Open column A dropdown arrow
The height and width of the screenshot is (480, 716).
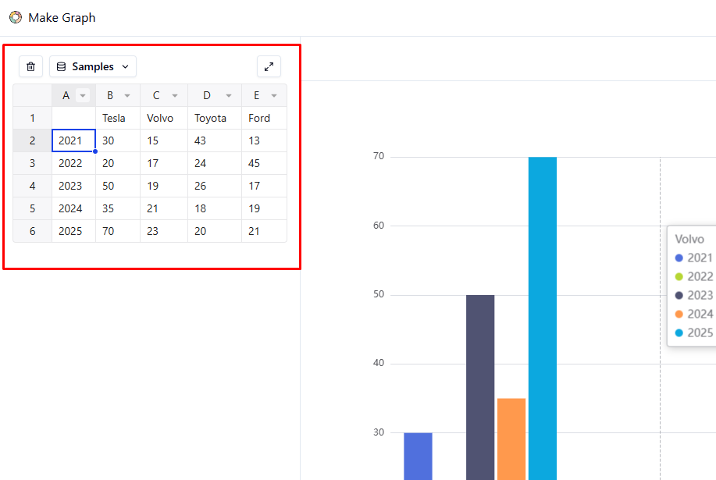point(83,95)
